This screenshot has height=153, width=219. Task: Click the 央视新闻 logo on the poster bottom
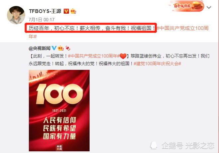click(59, 148)
